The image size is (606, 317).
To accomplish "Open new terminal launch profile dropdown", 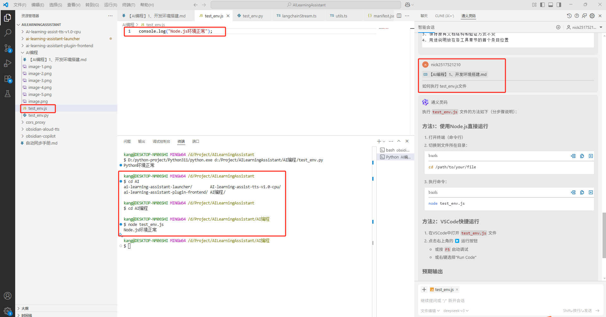I will click(384, 141).
